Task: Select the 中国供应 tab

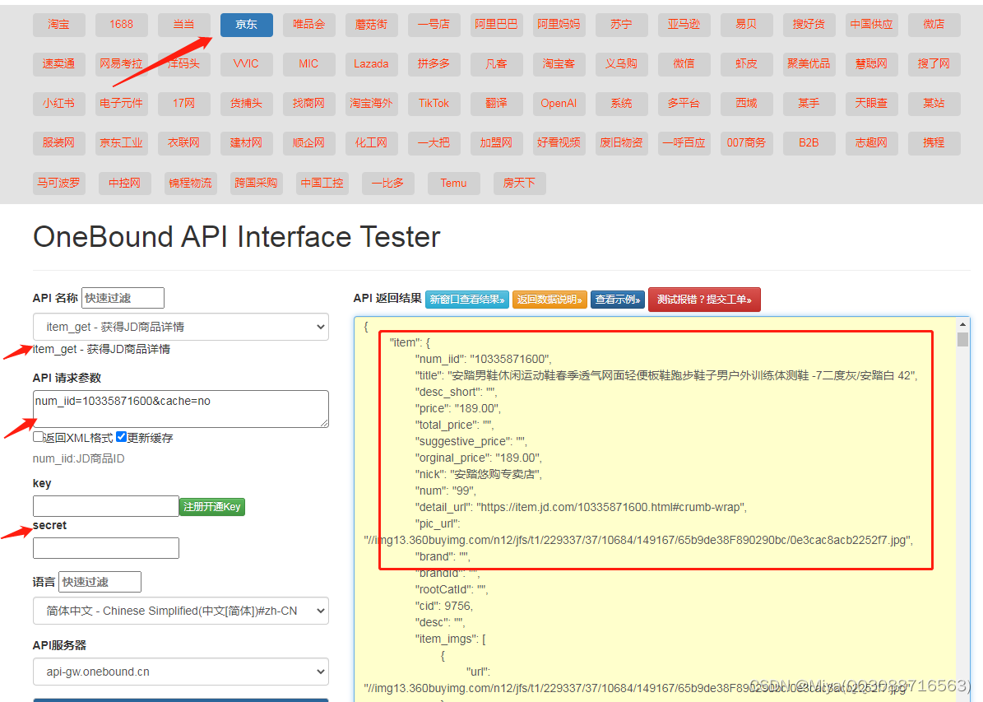Action: click(871, 25)
